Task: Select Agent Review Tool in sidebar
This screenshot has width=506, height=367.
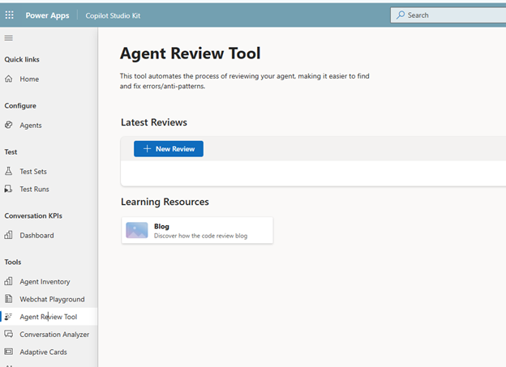Action: [49, 317]
